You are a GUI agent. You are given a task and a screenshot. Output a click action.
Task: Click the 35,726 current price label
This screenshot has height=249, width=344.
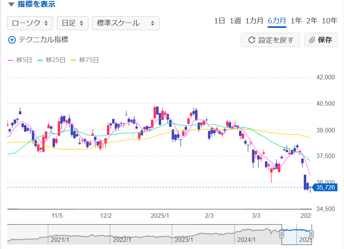325,187
